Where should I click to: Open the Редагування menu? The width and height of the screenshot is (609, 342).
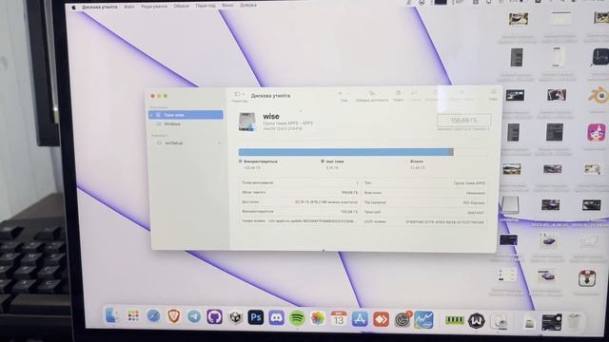154,7
